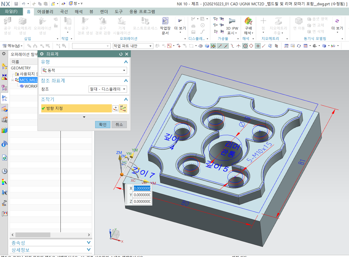Screen dimensions: 349x257
Task: Click the rotate view icon in the top toolbar
Action: point(299,46)
